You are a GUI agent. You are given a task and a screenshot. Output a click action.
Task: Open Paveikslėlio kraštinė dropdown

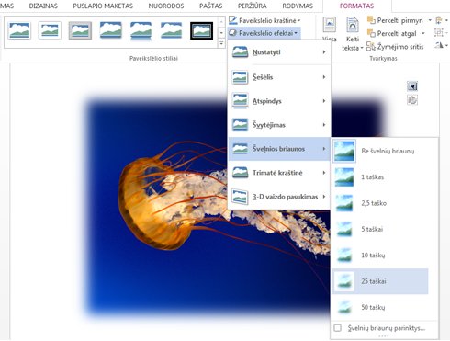click(264, 20)
